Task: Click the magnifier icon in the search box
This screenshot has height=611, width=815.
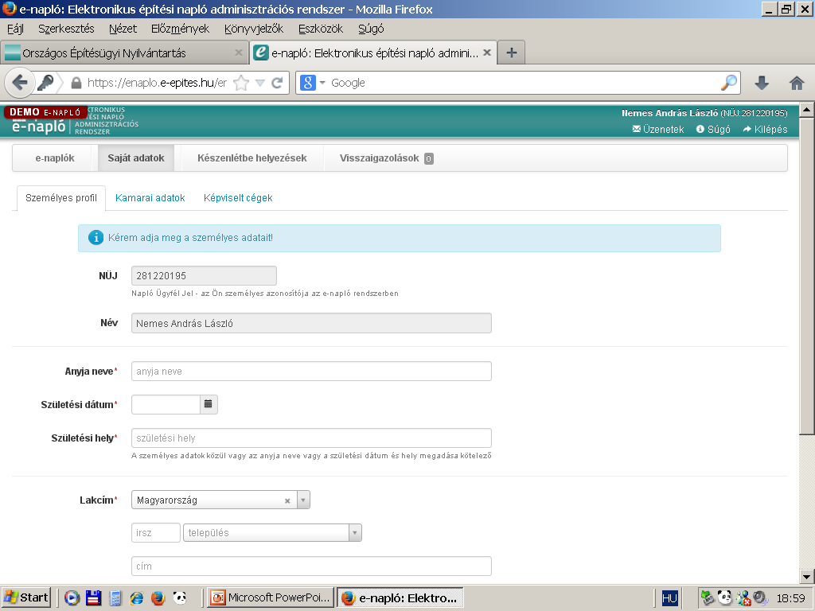Action: point(729,83)
